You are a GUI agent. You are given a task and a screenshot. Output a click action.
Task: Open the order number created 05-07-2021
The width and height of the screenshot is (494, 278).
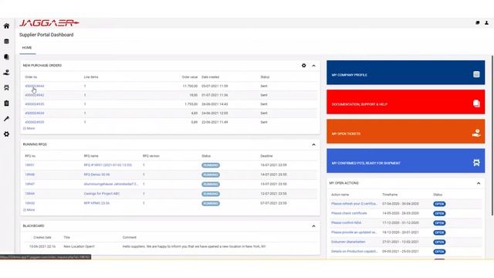35,86
